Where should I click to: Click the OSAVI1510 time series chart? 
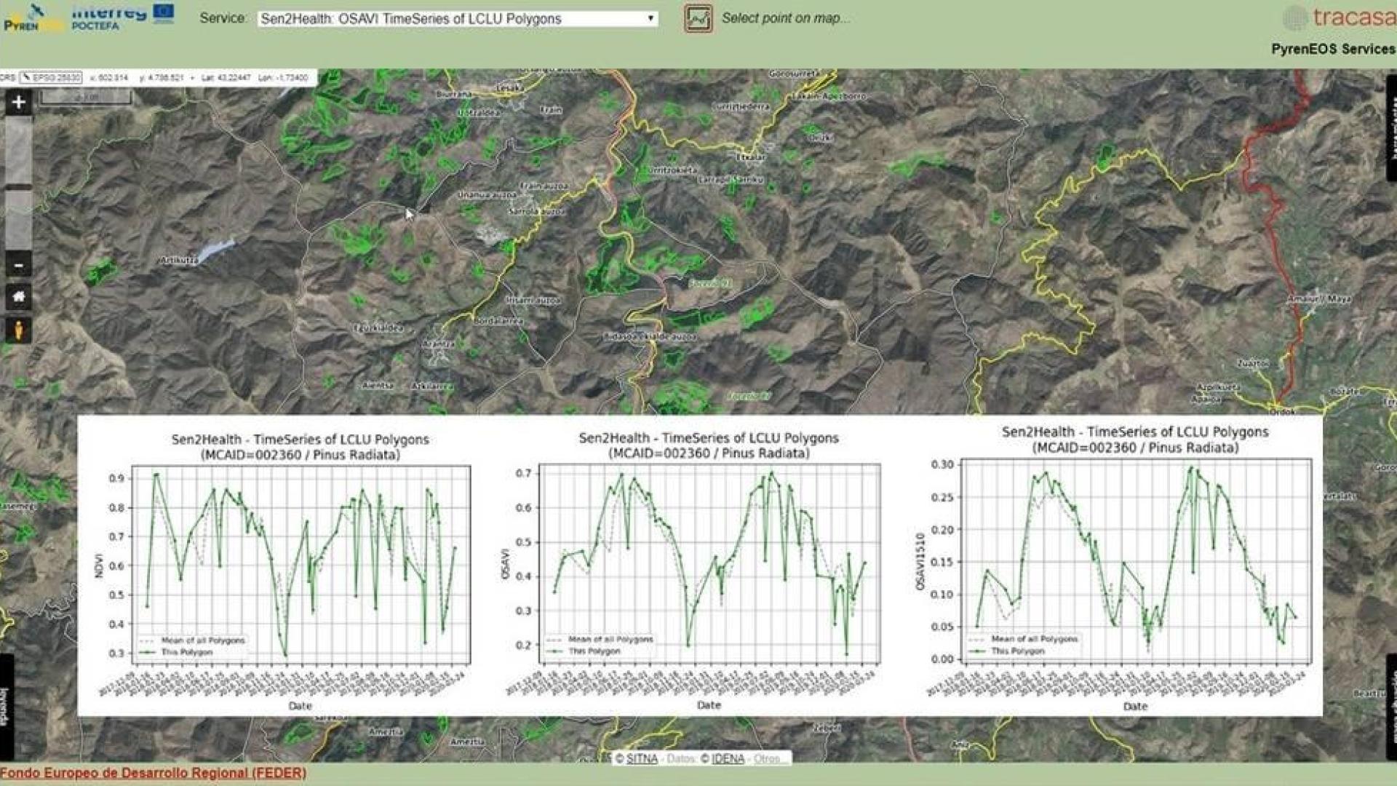tap(1135, 560)
